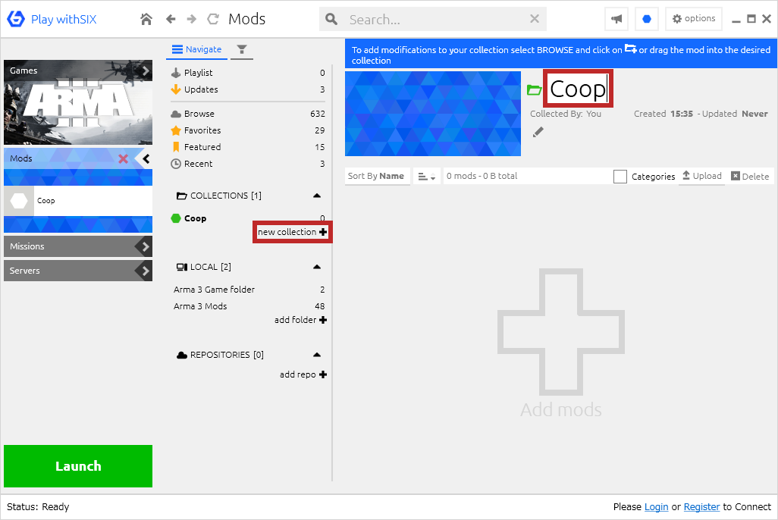This screenshot has height=520, width=778.
Task: Edit the Coop collection name field
Action: [x=578, y=89]
